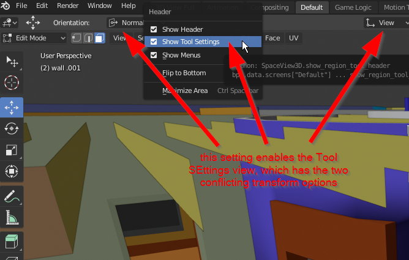The height and width of the screenshot is (260, 409).
Task: Open the Edit Mode dropdown
Action: click(x=34, y=38)
